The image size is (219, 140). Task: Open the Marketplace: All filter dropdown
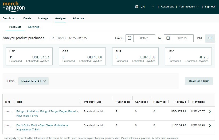pyautogui.click(x=33, y=81)
